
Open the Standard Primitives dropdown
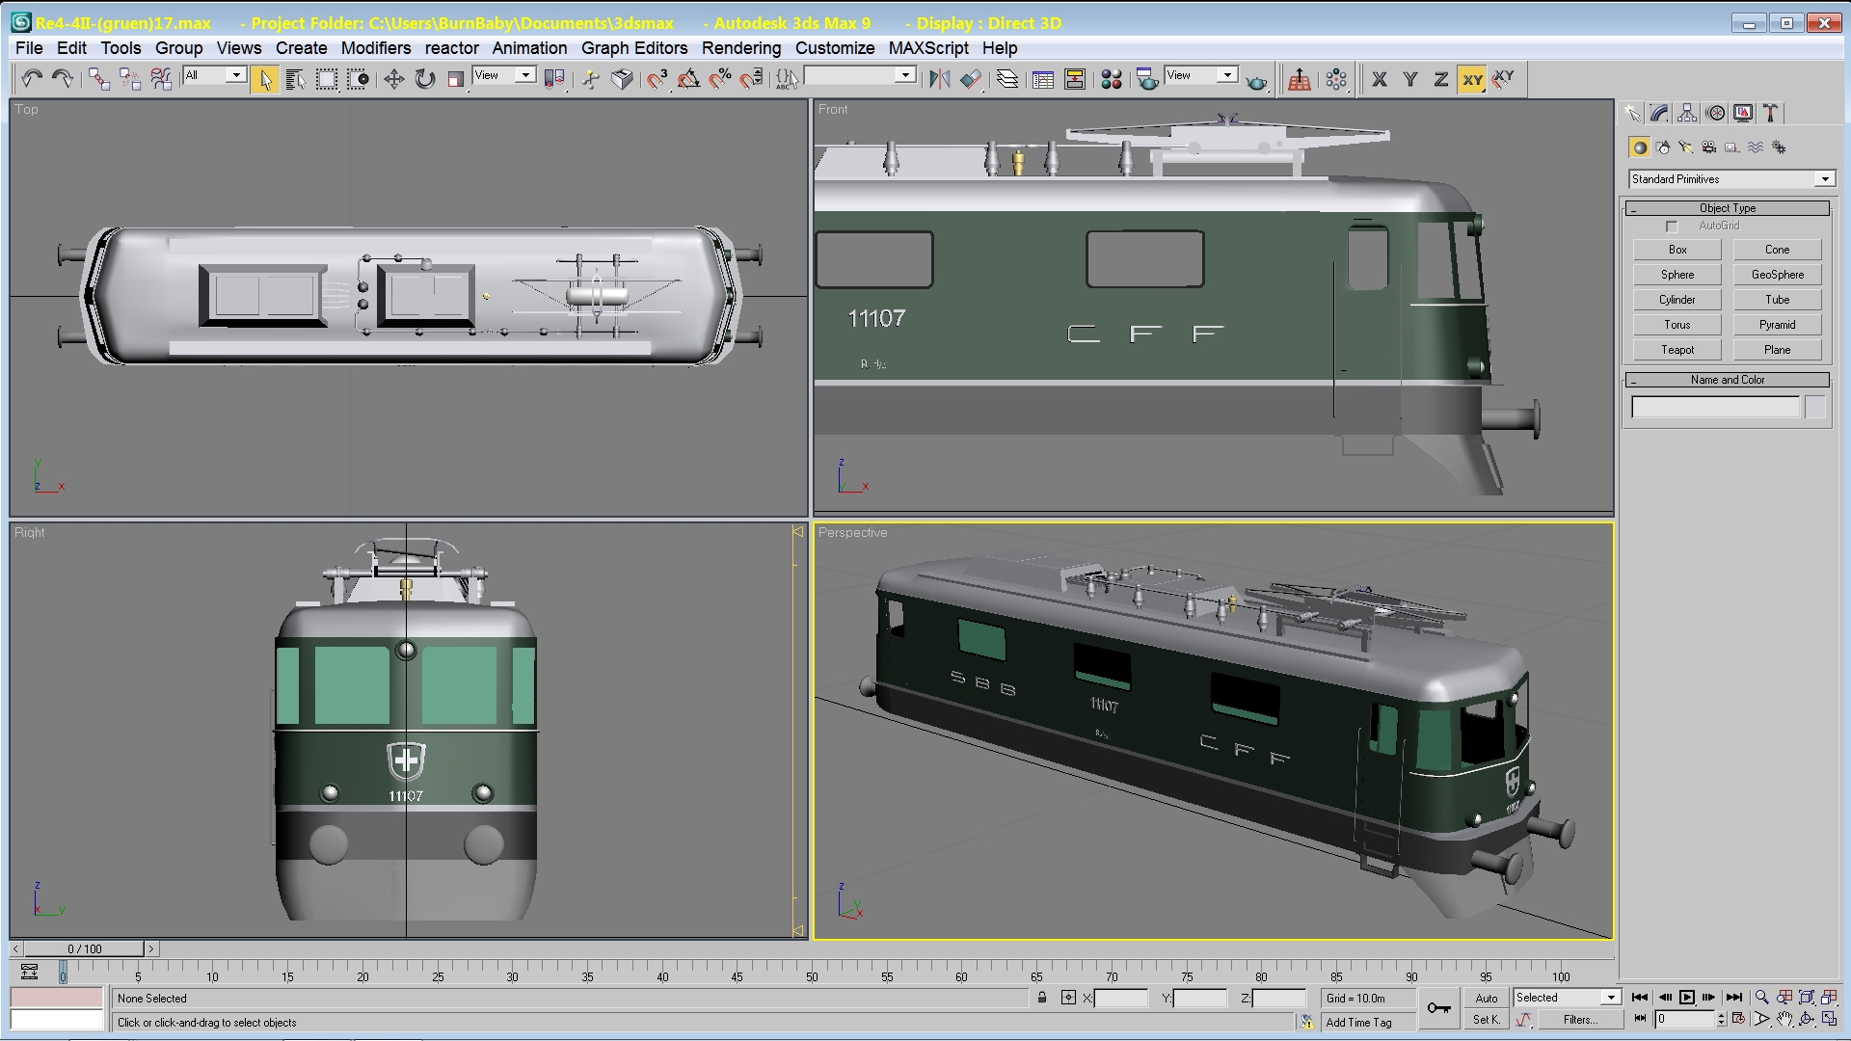pyautogui.click(x=1825, y=179)
